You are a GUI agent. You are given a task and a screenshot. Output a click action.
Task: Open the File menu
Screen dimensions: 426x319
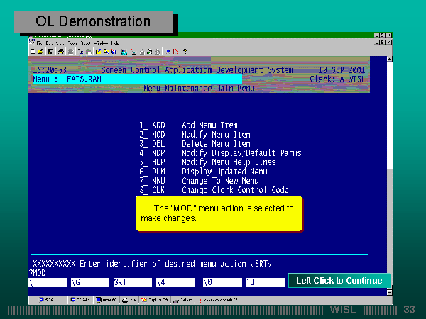pyautogui.click(x=40, y=43)
